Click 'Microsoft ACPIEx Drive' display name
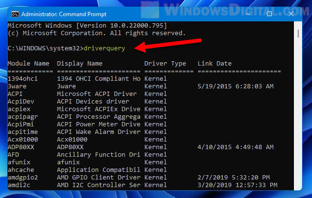This screenshot has width=312, height=198. (x=99, y=109)
